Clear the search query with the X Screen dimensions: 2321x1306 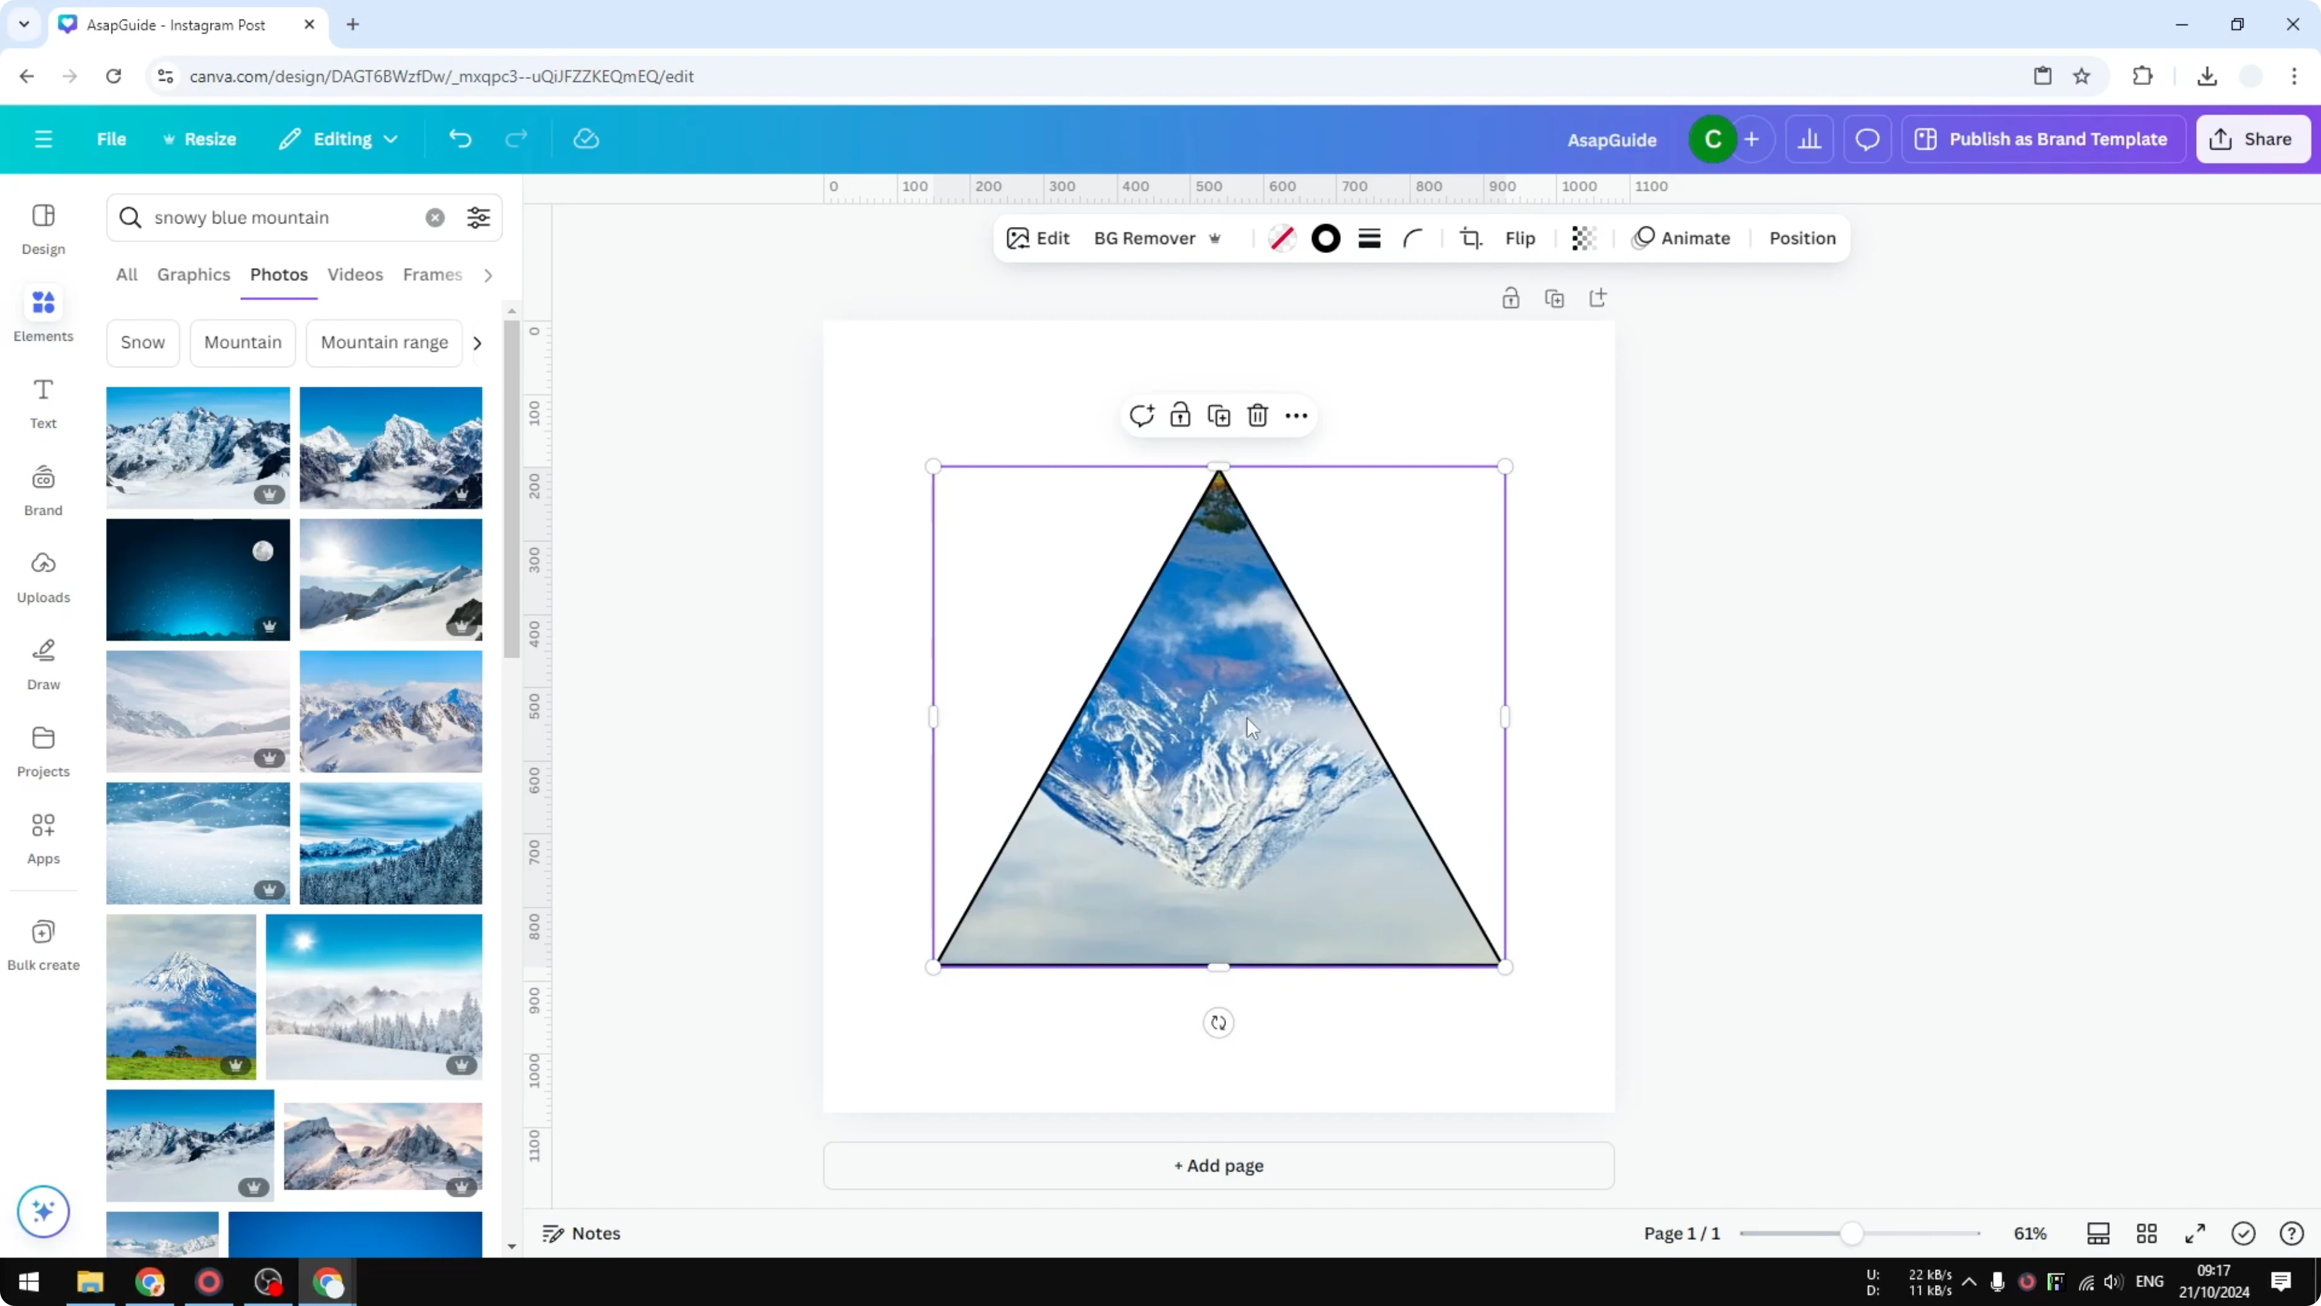435,217
